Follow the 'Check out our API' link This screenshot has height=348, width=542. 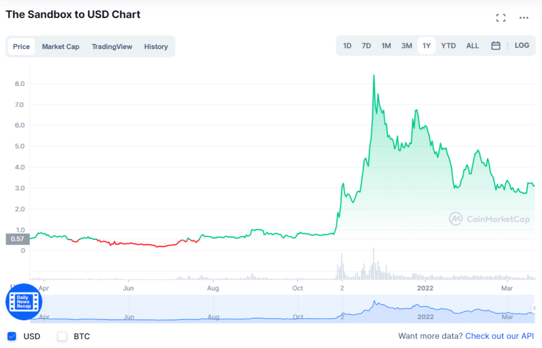tap(500, 336)
